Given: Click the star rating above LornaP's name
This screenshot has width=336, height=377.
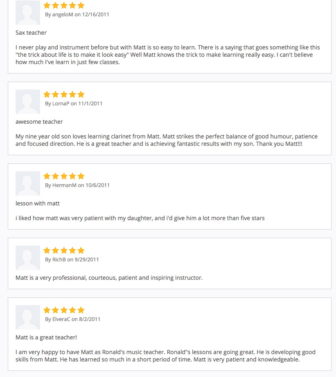Looking at the screenshot, I should 64,94.
